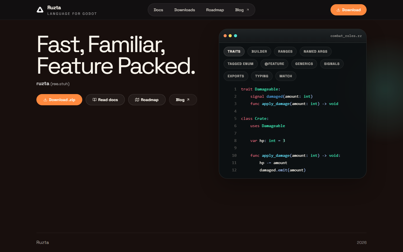
Task: Click the 'trait Damageable:' code line
Action: [x=261, y=89]
